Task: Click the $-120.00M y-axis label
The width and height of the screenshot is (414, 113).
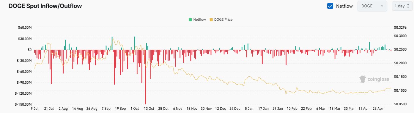Action: (23, 93)
